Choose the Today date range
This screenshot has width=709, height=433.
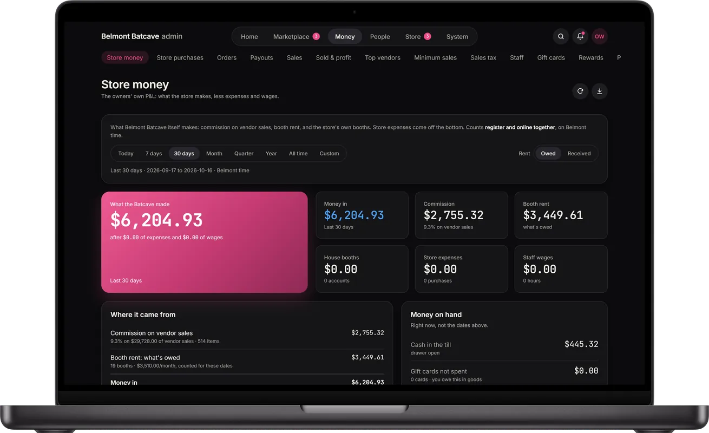click(x=126, y=153)
